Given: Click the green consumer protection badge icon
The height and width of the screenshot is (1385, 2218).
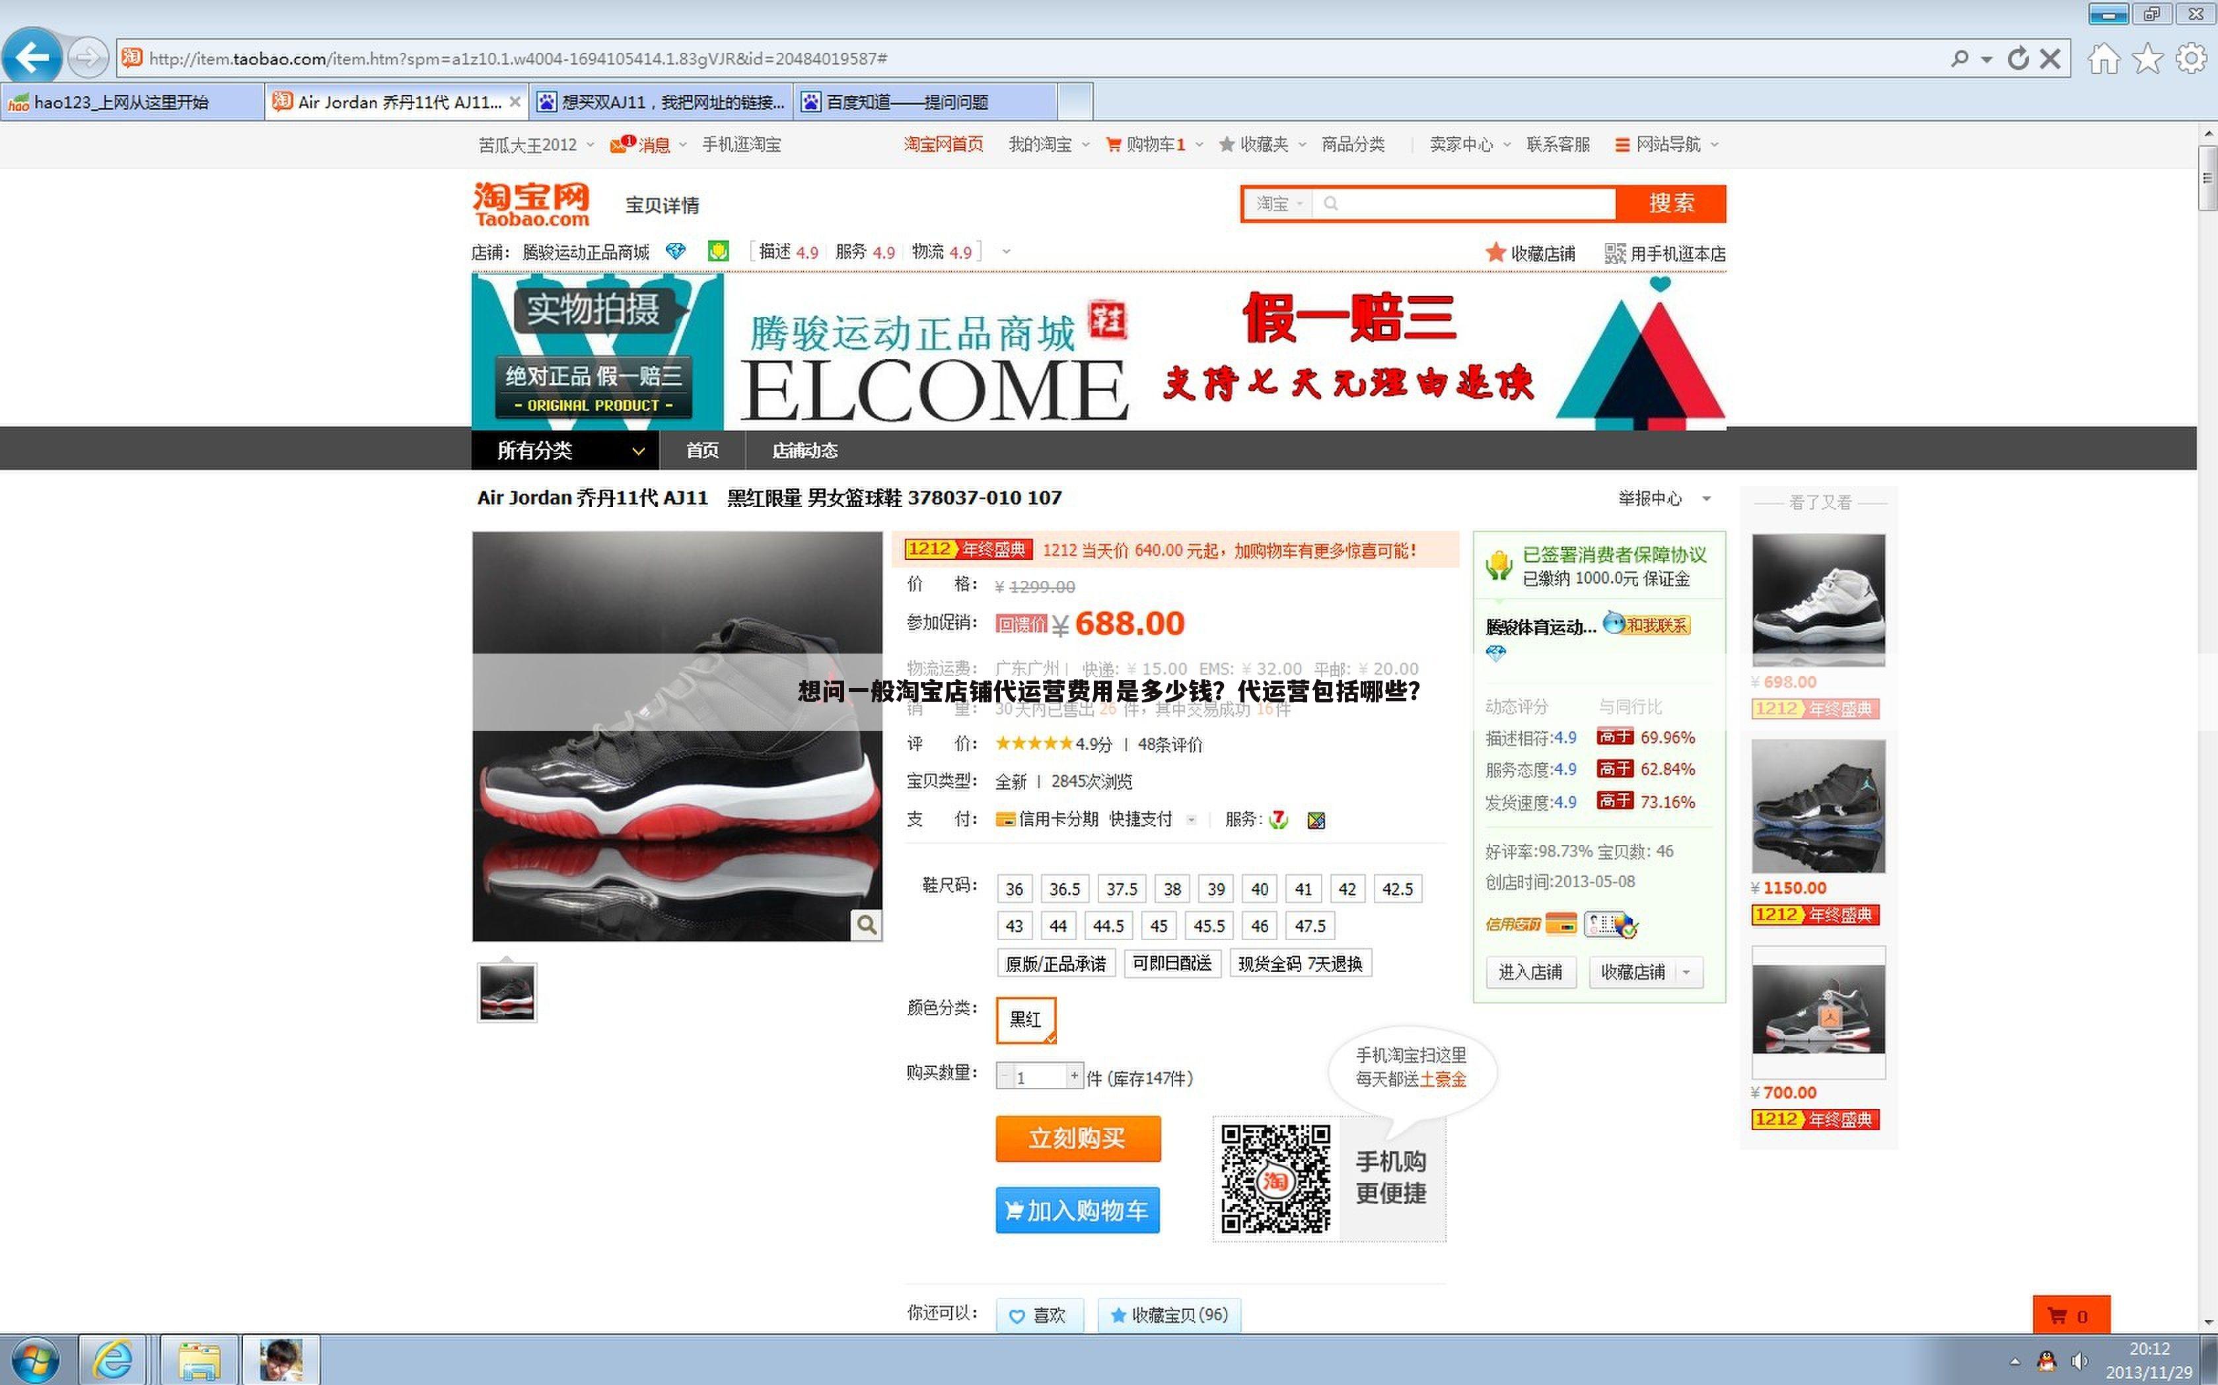Looking at the screenshot, I should [x=719, y=251].
